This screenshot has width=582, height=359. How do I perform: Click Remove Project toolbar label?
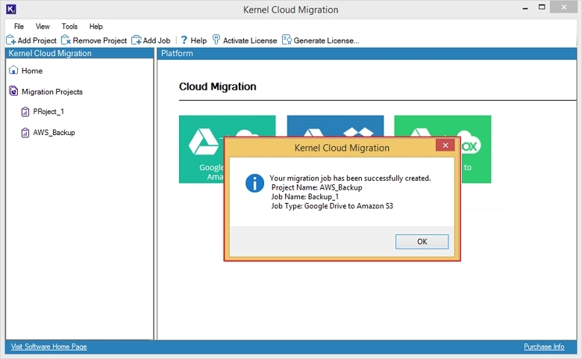click(x=99, y=40)
